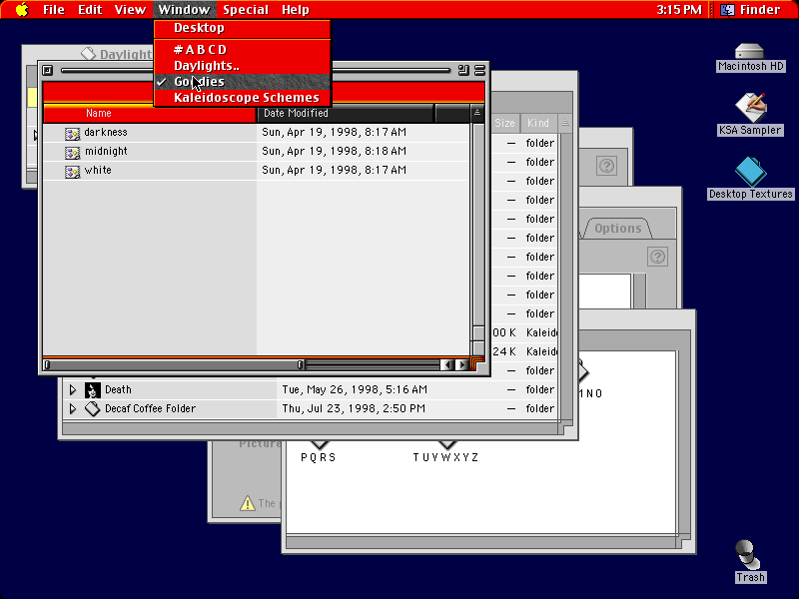The image size is (799, 599).
Task: Open the File menu
Action: pos(54,10)
